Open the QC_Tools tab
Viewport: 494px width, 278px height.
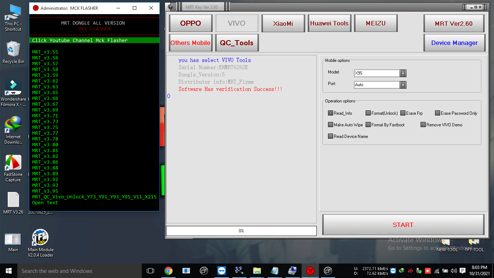click(237, 43)
